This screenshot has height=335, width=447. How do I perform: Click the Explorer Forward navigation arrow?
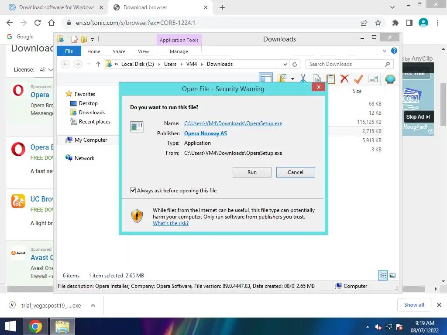78,64
